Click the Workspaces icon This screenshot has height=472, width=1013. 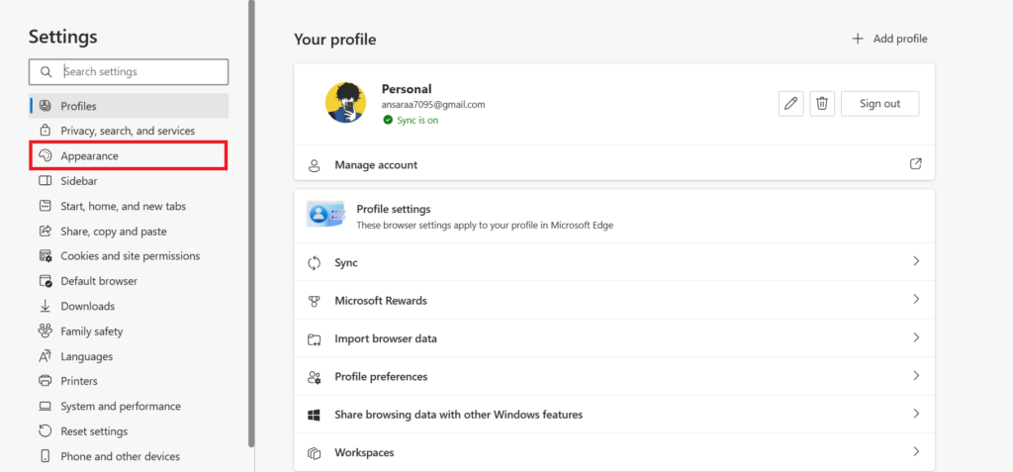click(315, 453)
